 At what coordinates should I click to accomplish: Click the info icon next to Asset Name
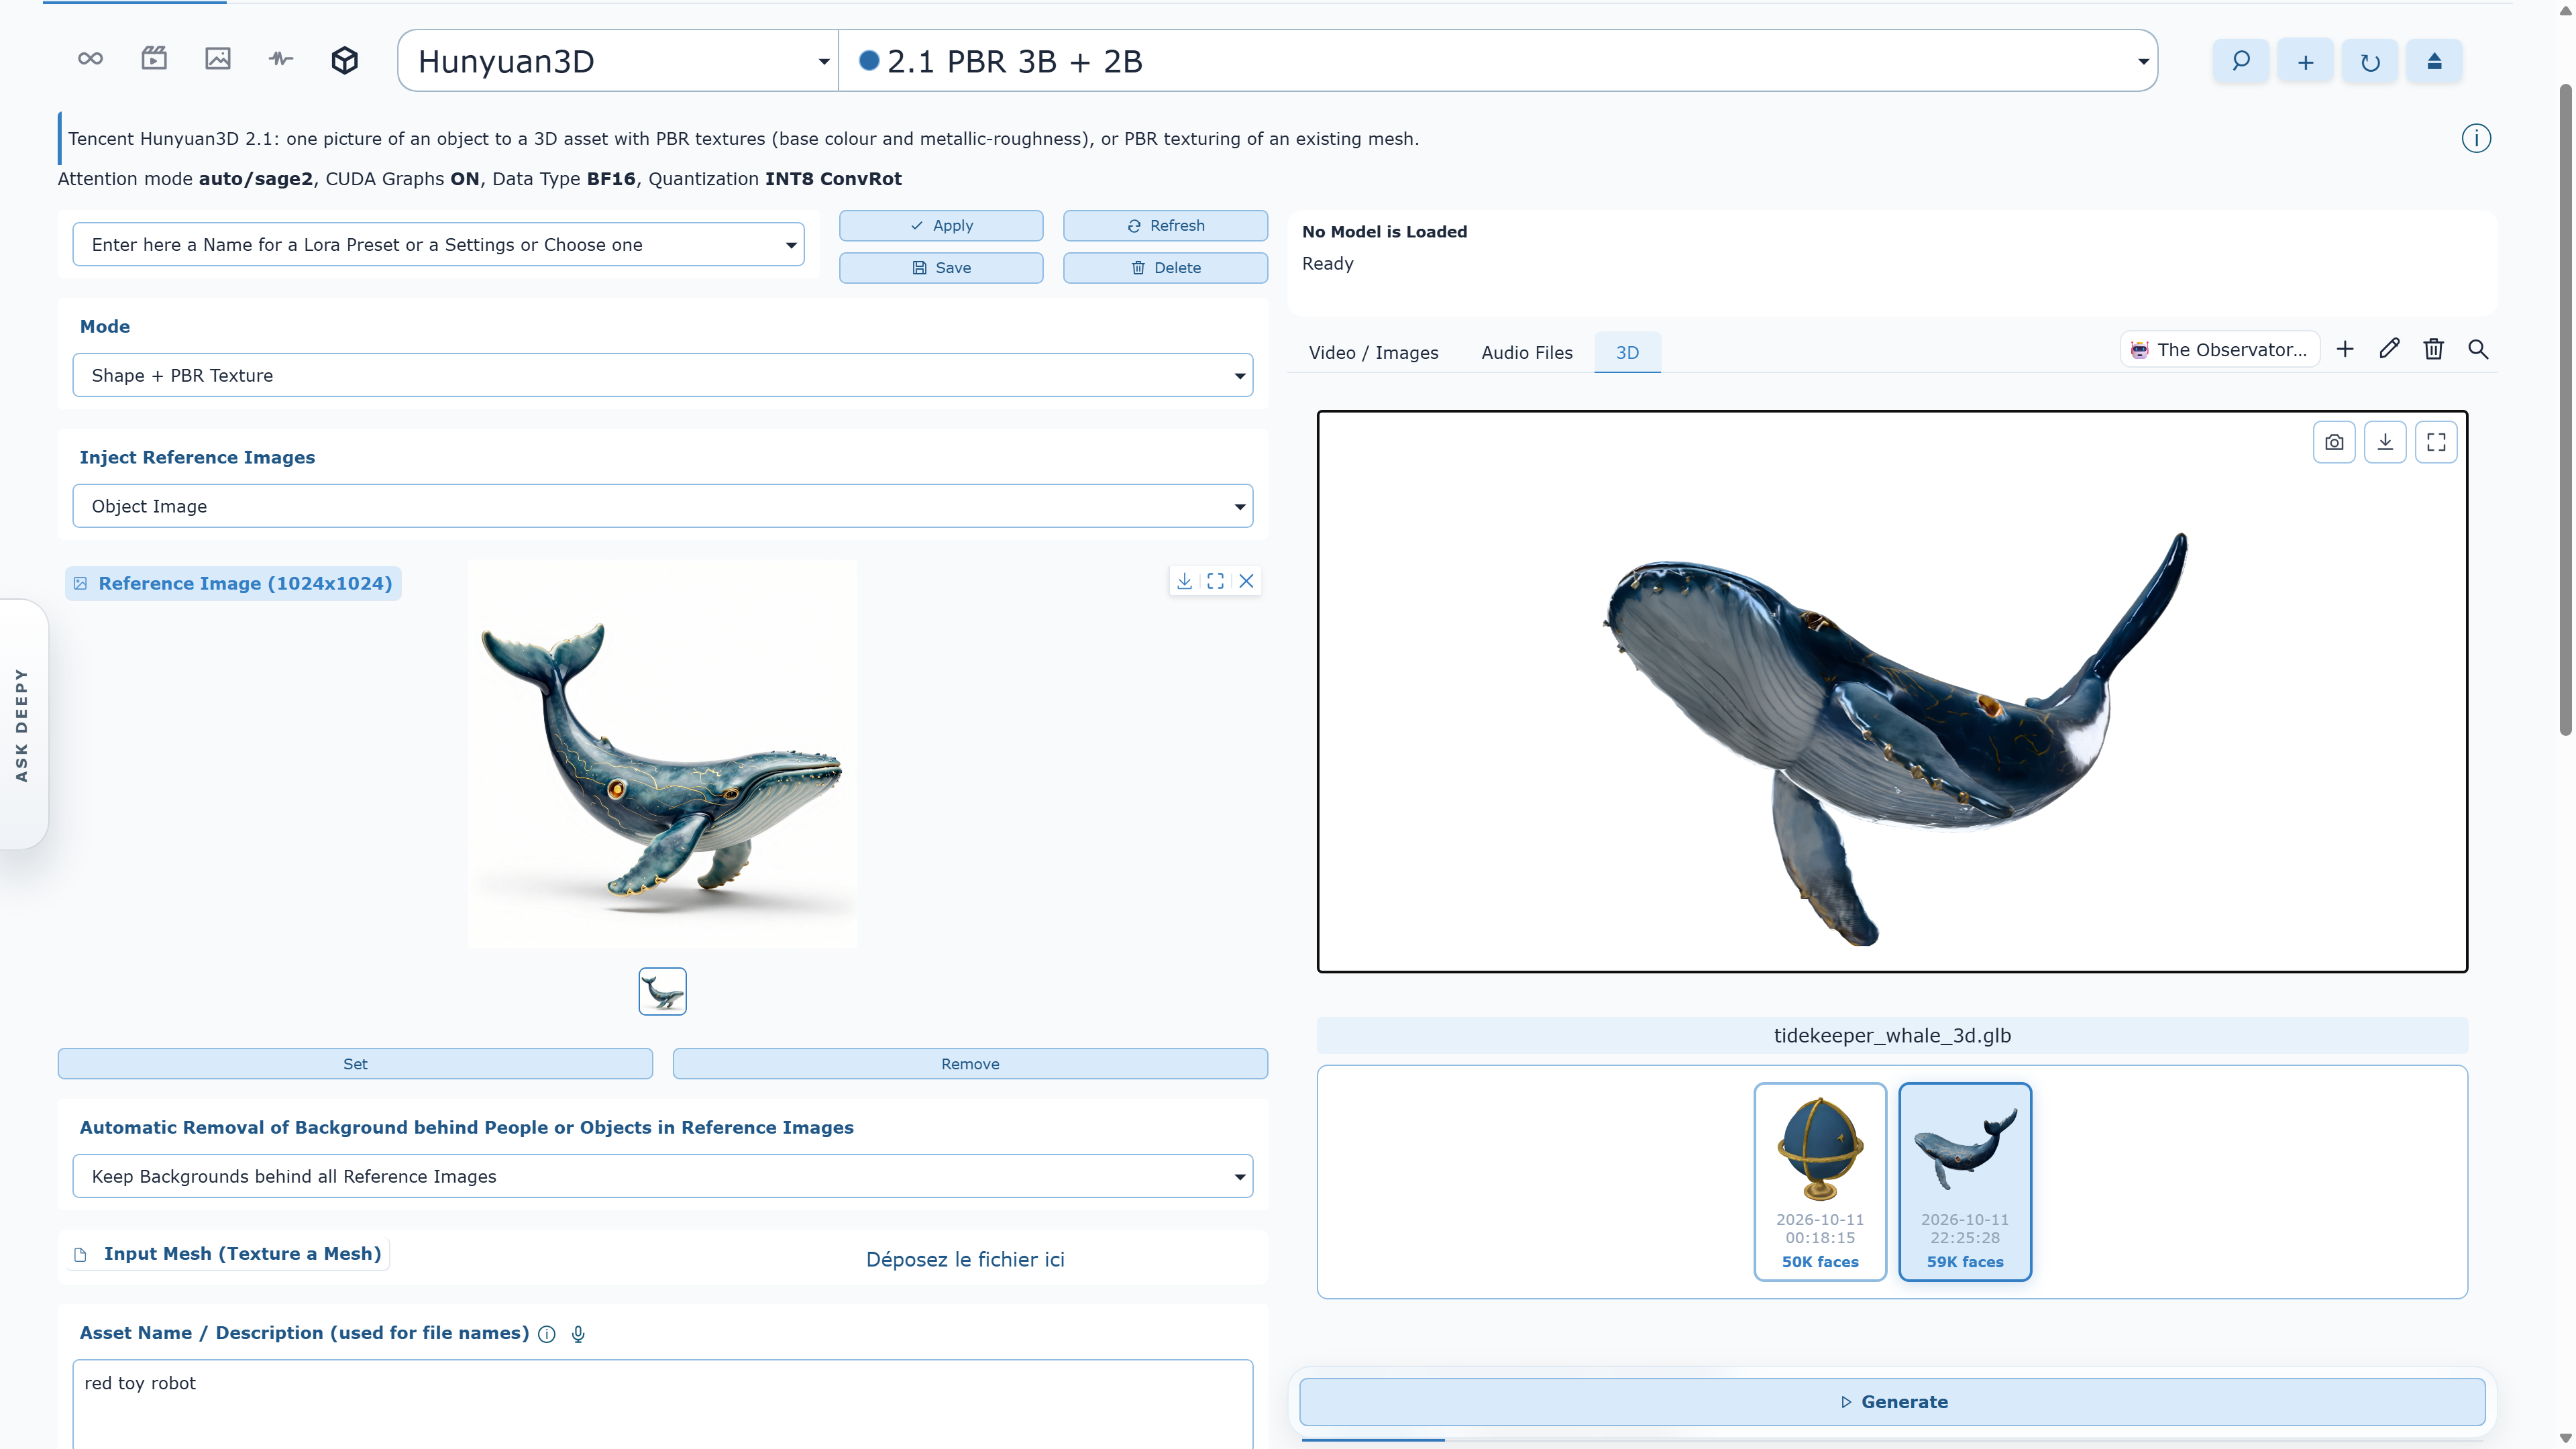[x=547, y=1334]
